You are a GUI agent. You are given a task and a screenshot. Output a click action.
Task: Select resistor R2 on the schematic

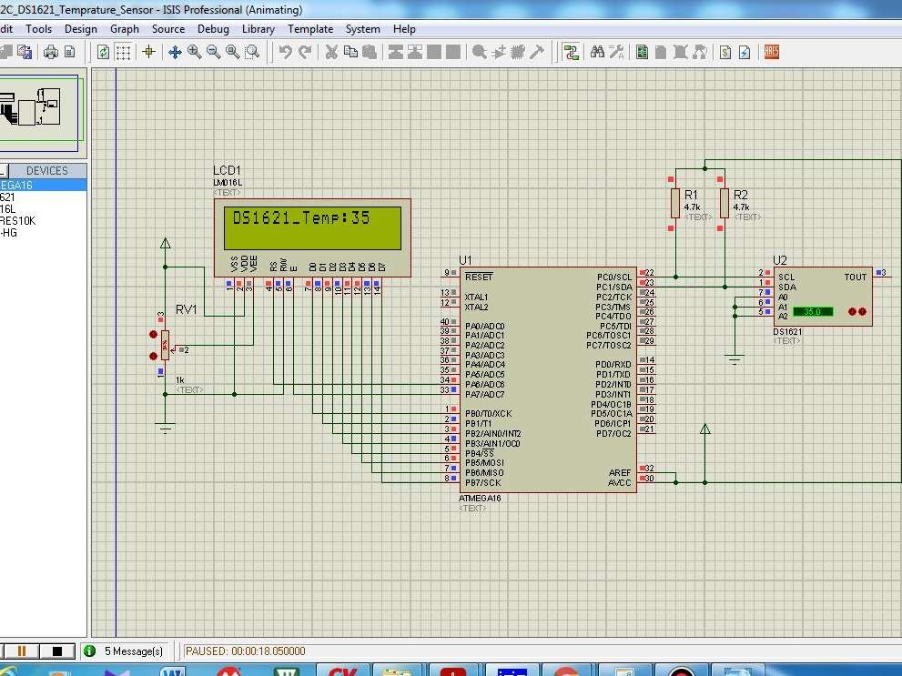[x=725, y=204]
